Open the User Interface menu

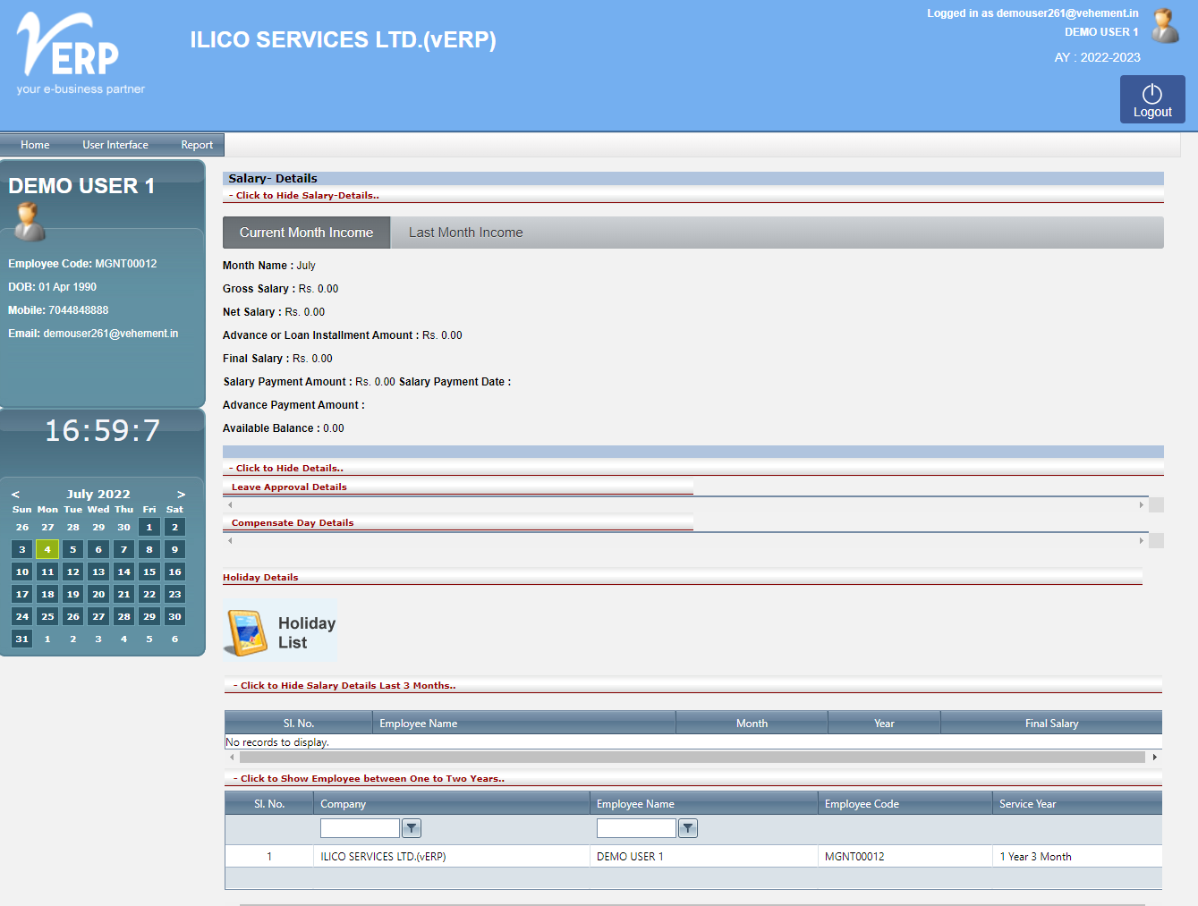[x=115, y=145]
